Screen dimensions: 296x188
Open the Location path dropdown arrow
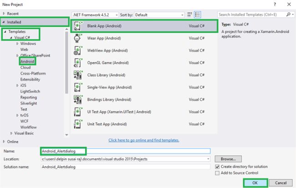(208, 159)
